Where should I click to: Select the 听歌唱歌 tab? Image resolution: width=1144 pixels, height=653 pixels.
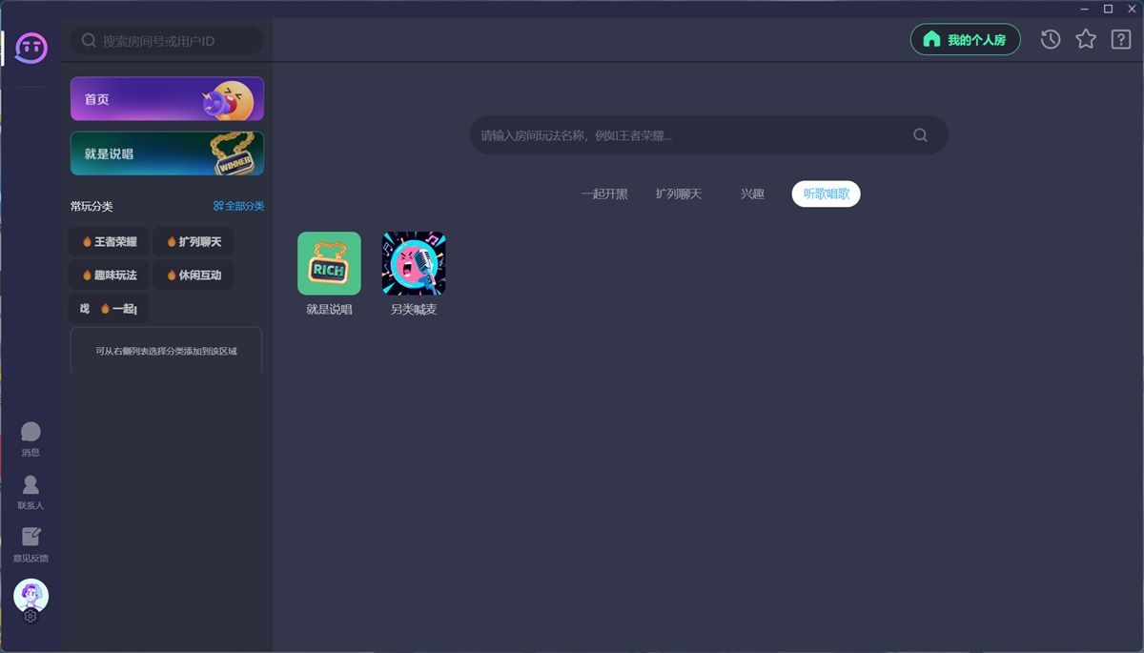pyautogui.click(x=826, y=194)
